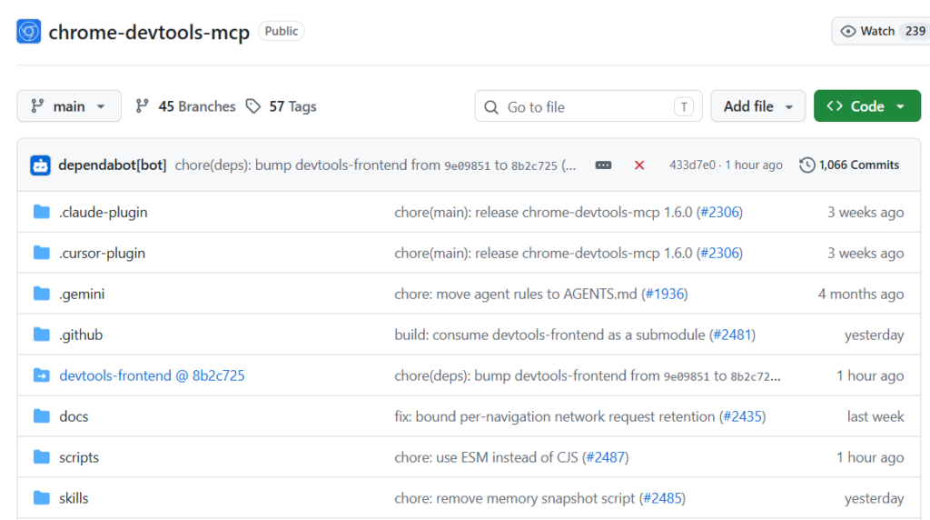Open devtools-frontend row bump commit message
930x520 pixels.
[588, 375]
